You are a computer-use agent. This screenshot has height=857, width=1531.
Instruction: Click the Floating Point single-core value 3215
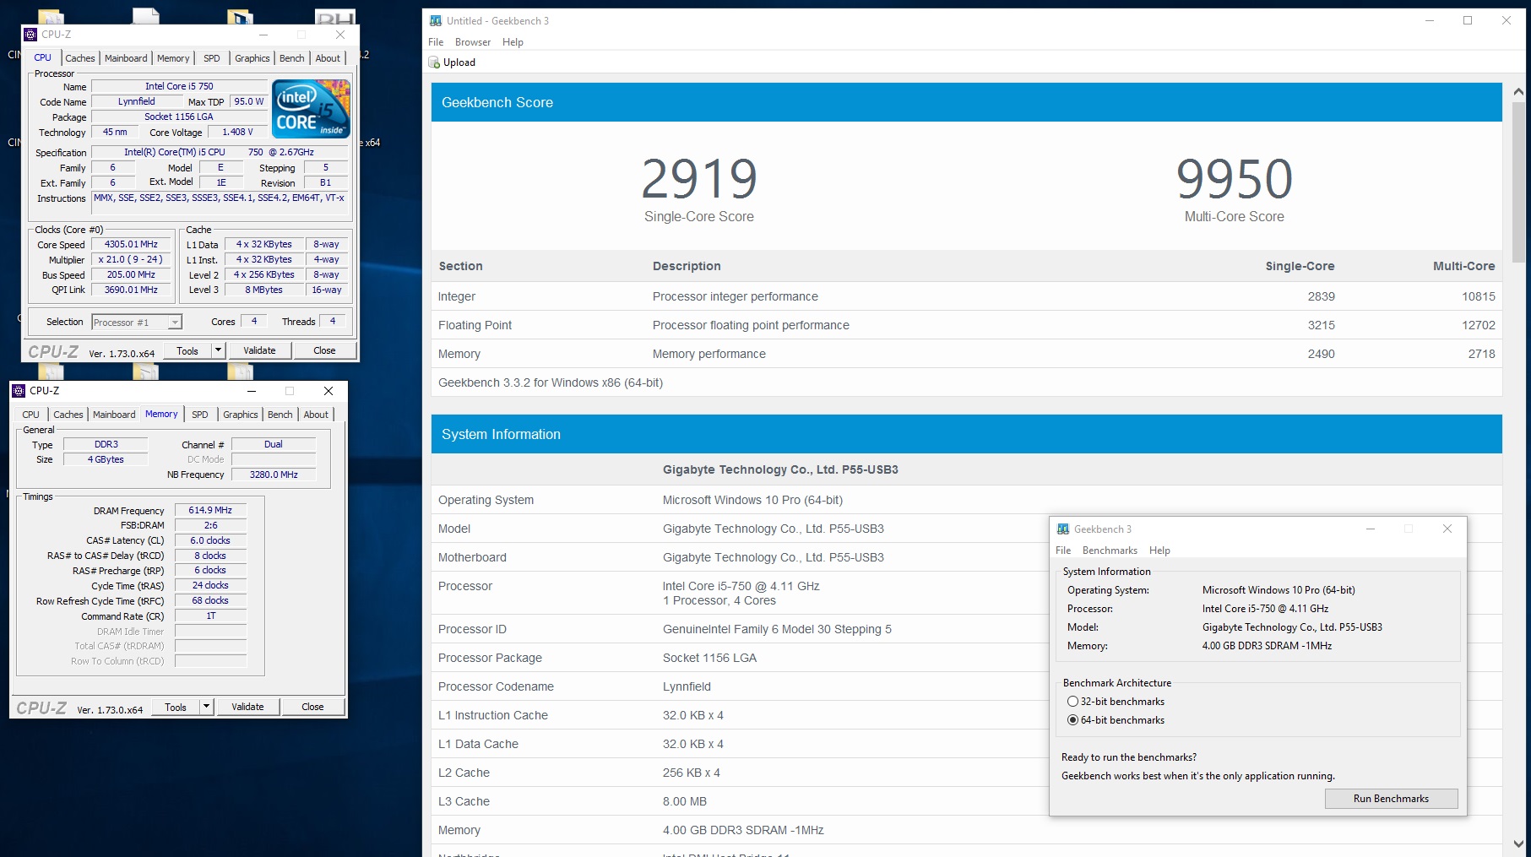click(1322, 325)
